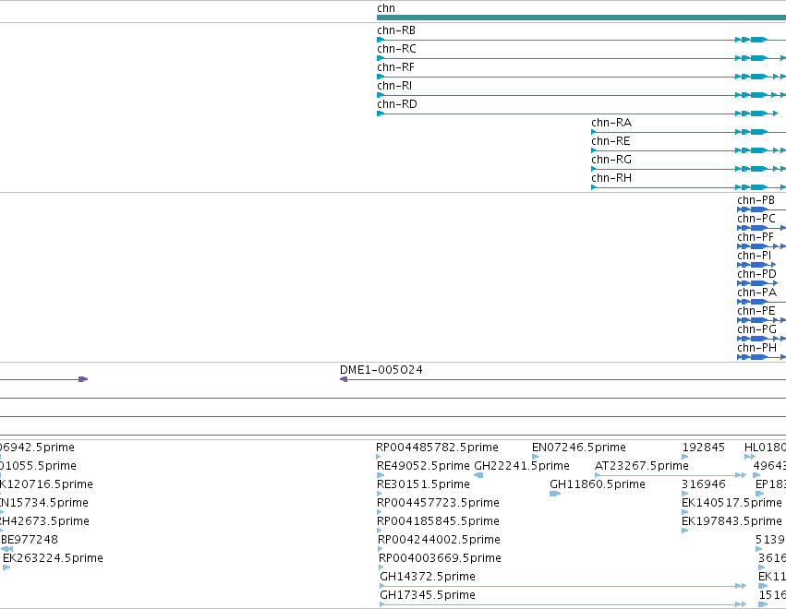
Task: Select EST RP004485782.5prime
Action: pyautogui.click(x=437, y=448)
